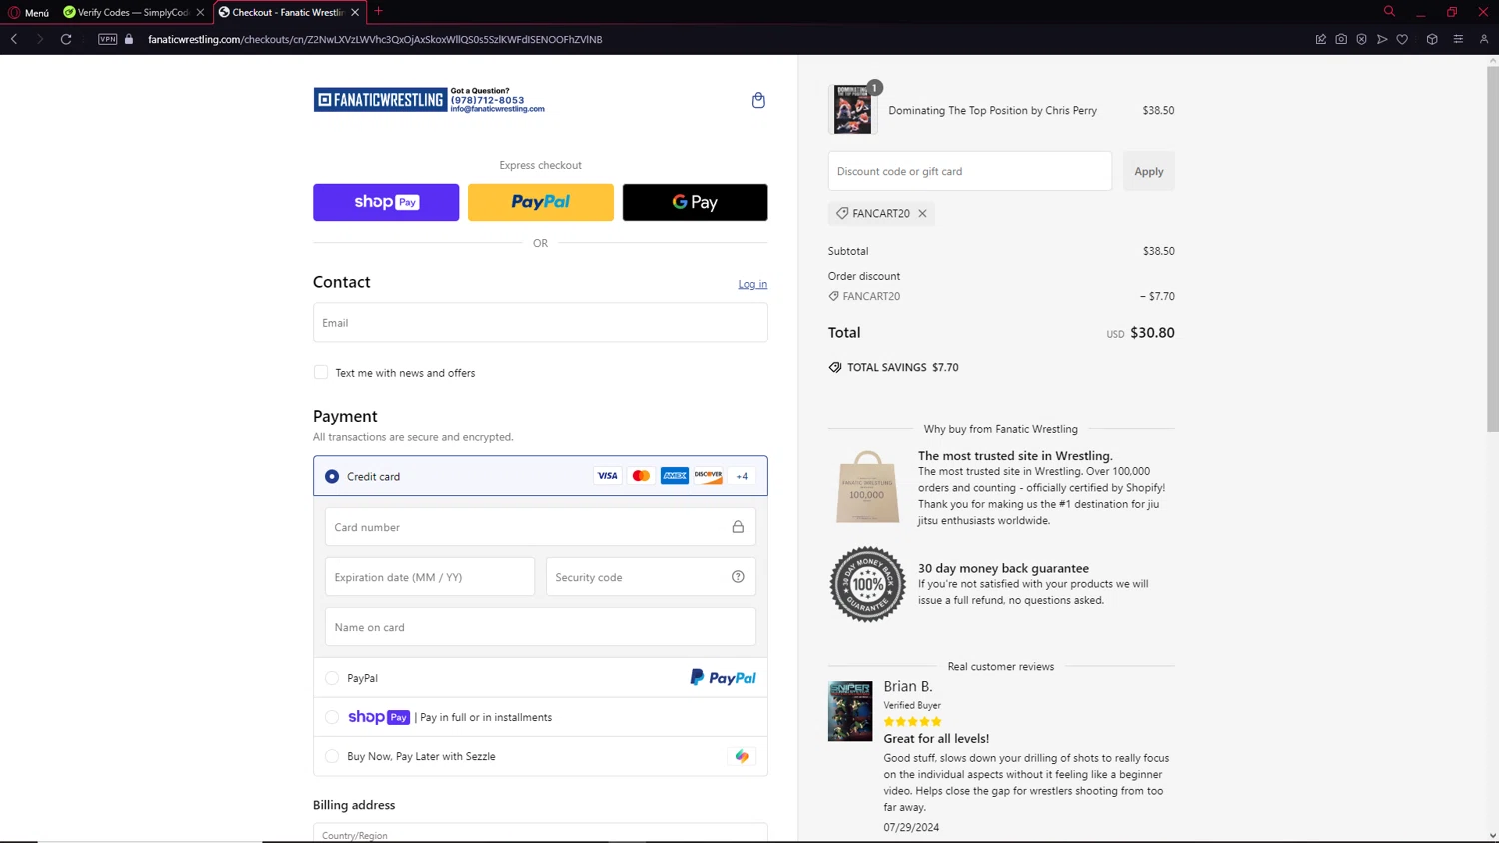The width and height of the screenshot is (1499, 843).
Task: Click the site security lock icon
Action: click(129, 39)
